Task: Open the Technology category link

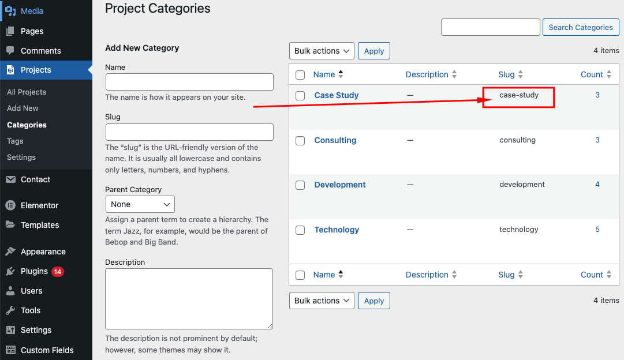Action: 337,230
